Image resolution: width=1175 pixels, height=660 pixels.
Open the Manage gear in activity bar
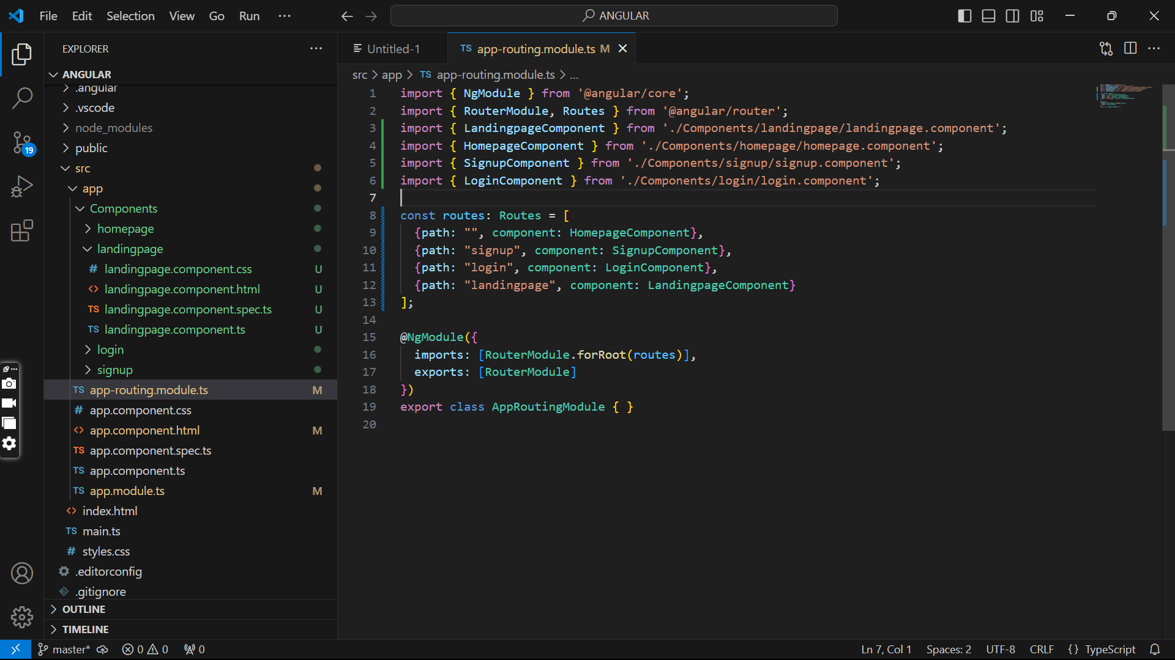click(x=22, y=617)
